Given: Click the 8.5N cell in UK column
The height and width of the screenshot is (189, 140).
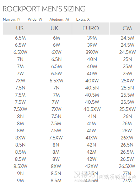Looking at the screenshot, I should 56,173.
